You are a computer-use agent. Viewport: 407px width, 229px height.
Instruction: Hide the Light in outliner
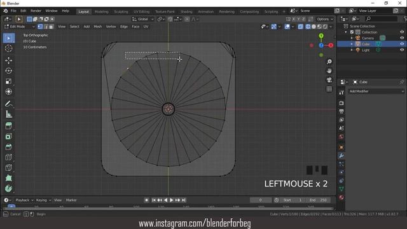point(402,50)
